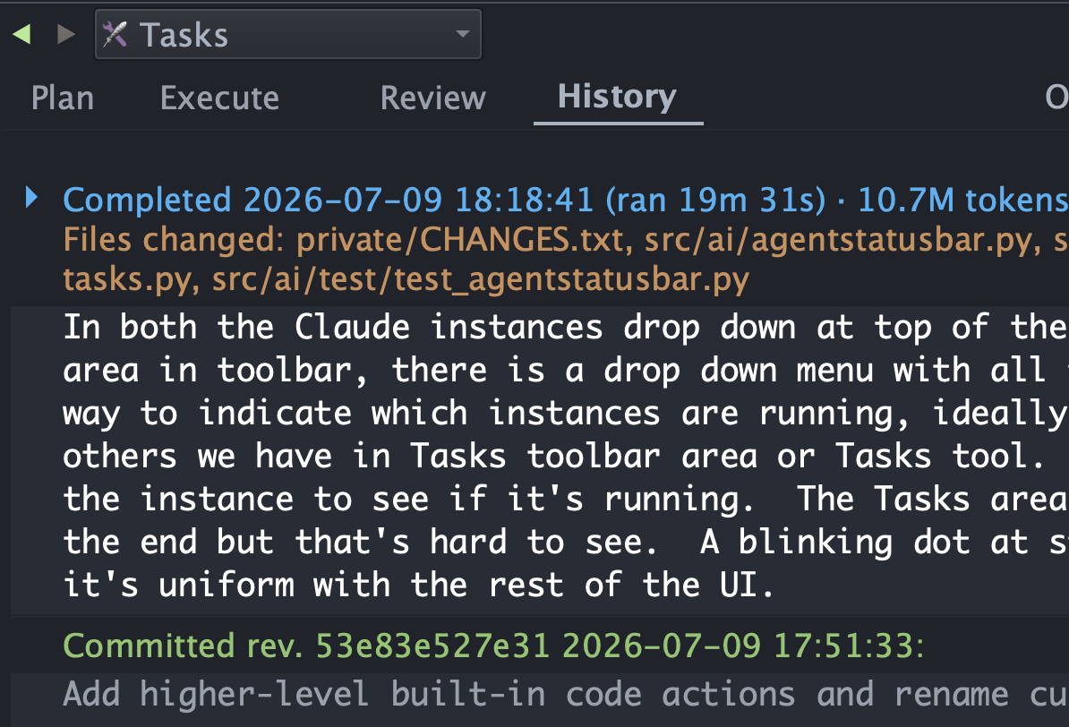This screenshot has width=1069, height=727.
Task: Click the Tasks label in the combo box
Action: tap(184, 35)
